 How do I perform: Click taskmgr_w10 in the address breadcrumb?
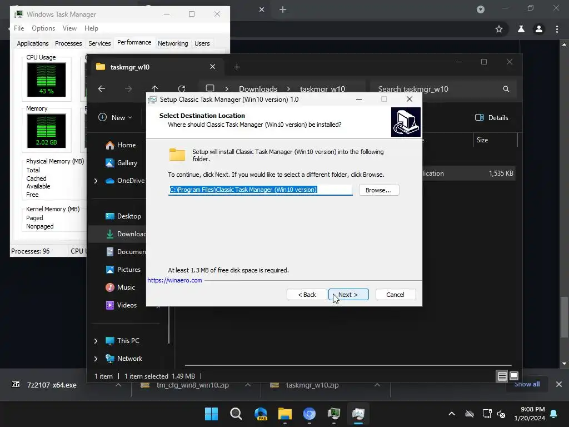(322, 89)
